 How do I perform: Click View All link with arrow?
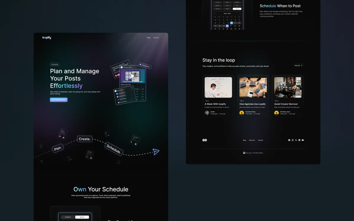[298, 65]
